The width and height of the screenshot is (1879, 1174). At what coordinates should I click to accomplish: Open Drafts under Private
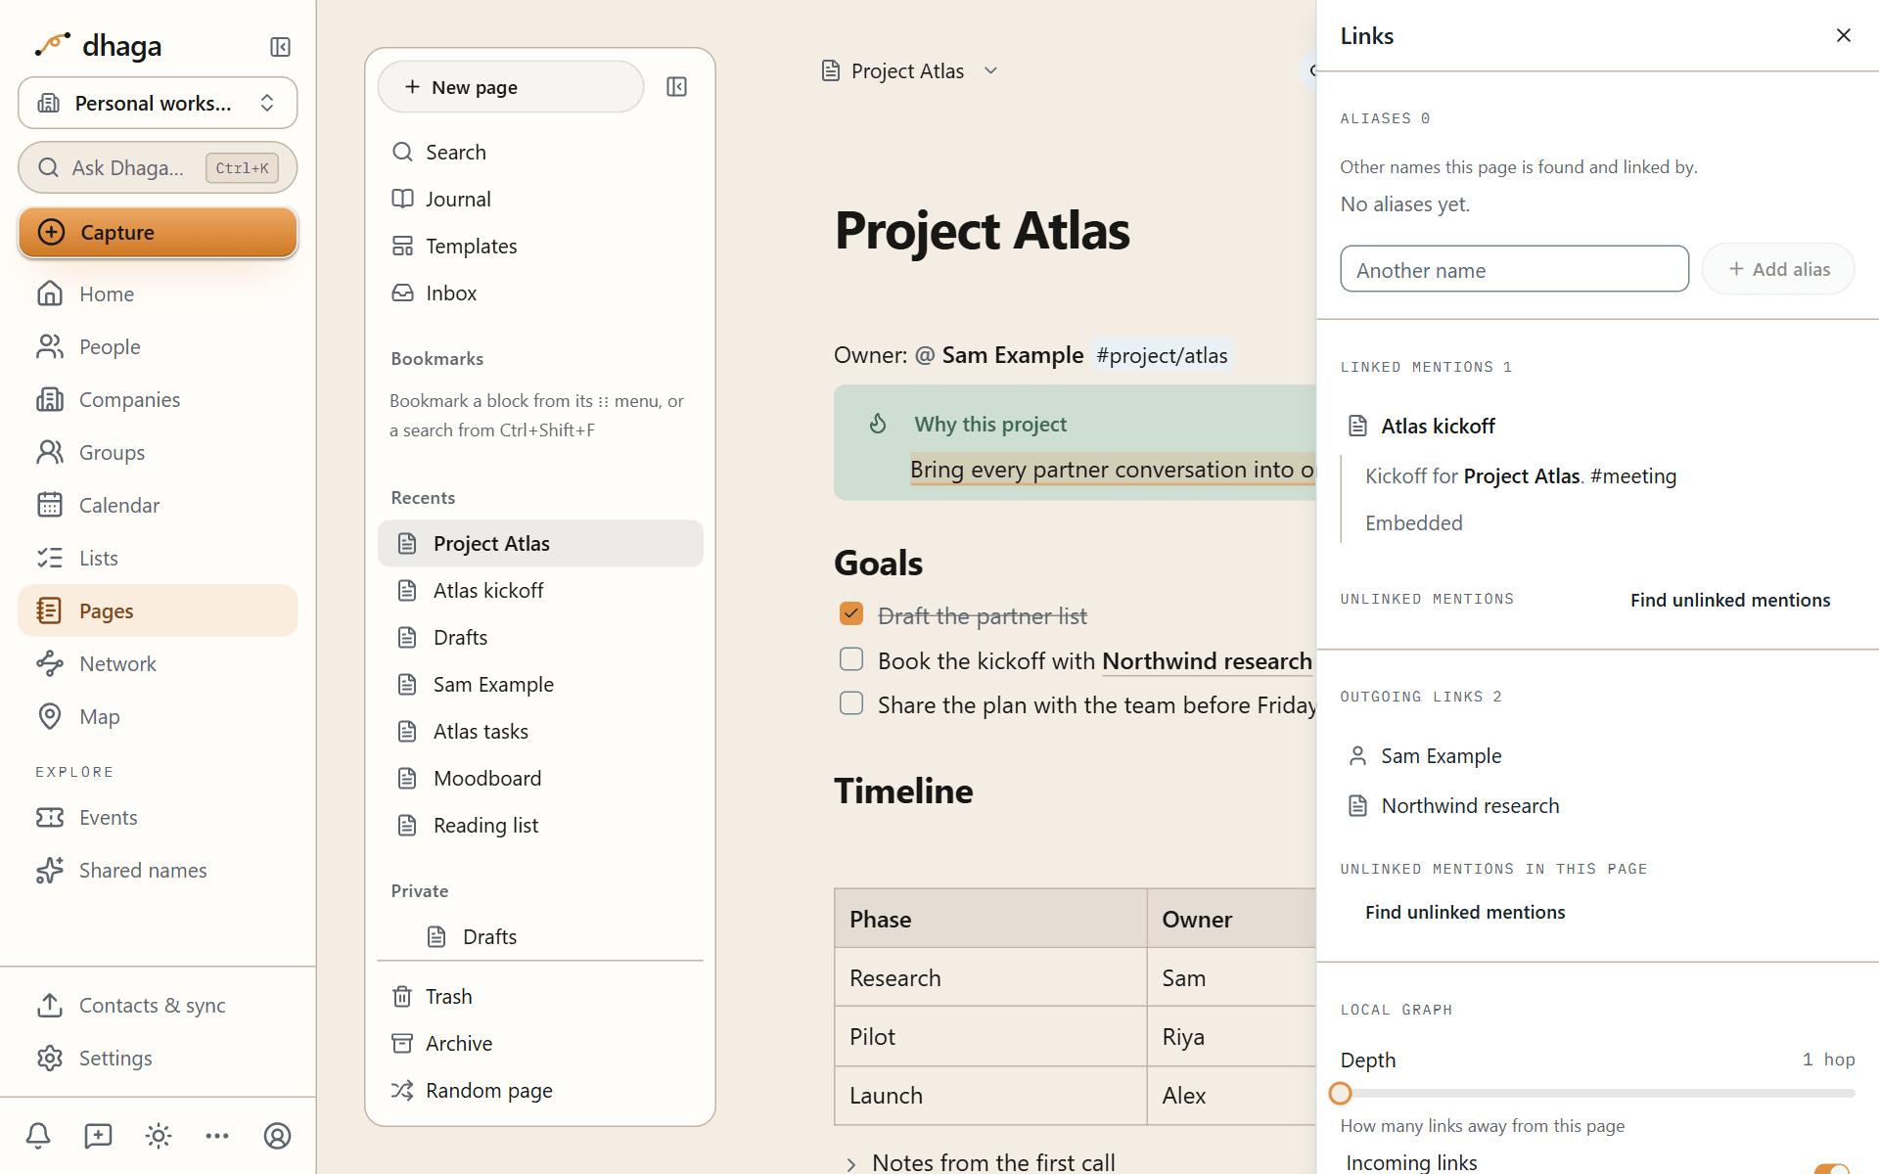pyautogui.click(x=540, y=936)
